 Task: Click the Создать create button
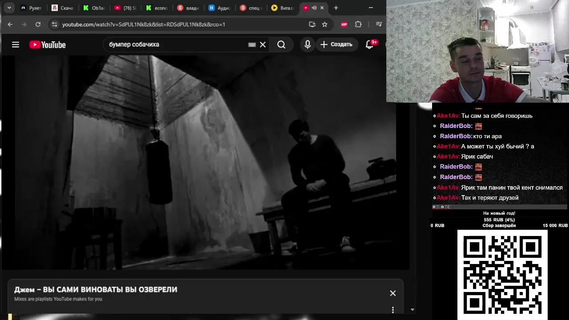[x=337, y=44]
